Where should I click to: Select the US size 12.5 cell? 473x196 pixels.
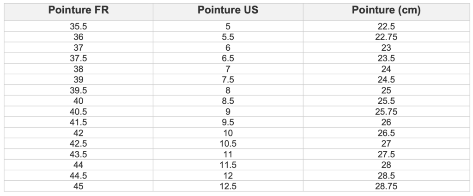point(228,186)
